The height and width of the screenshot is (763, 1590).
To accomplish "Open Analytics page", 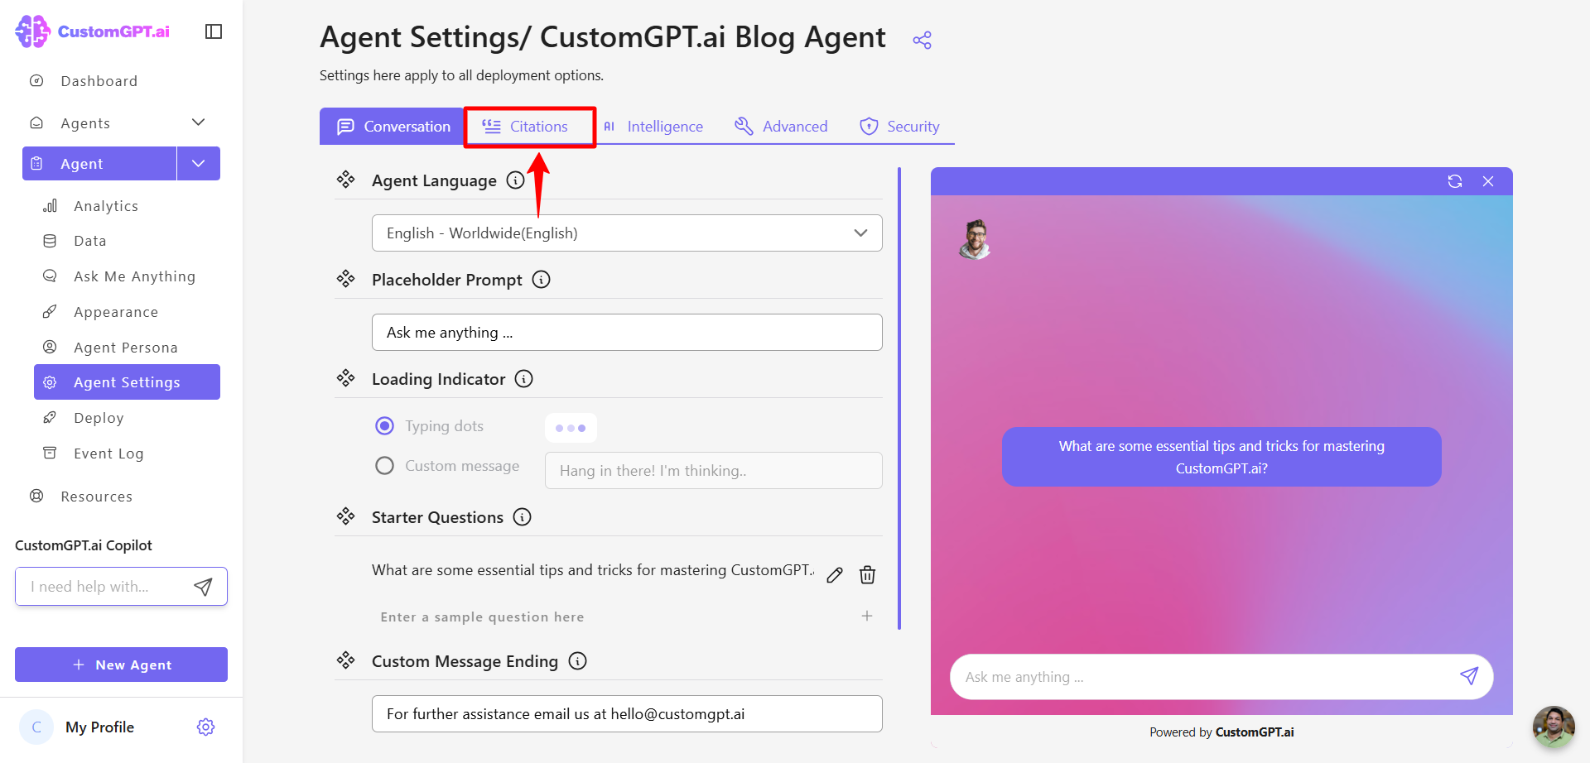I will coord(106,206).
